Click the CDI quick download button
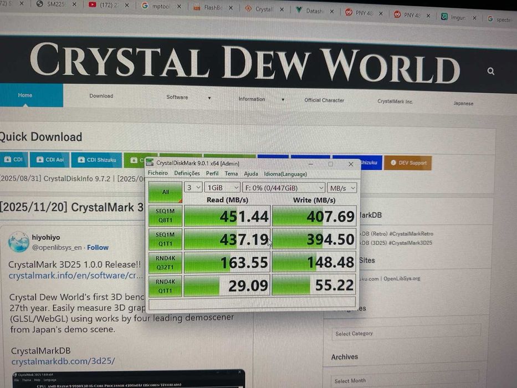Viewport: 517px width, 388px height. (x=14, y=160)
